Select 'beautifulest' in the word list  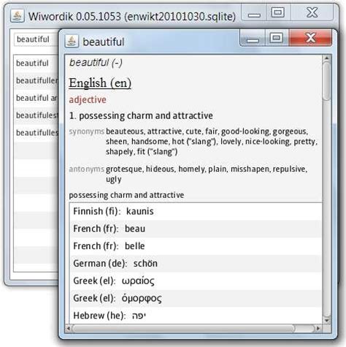pyautogui.click(x=36, y=115)
